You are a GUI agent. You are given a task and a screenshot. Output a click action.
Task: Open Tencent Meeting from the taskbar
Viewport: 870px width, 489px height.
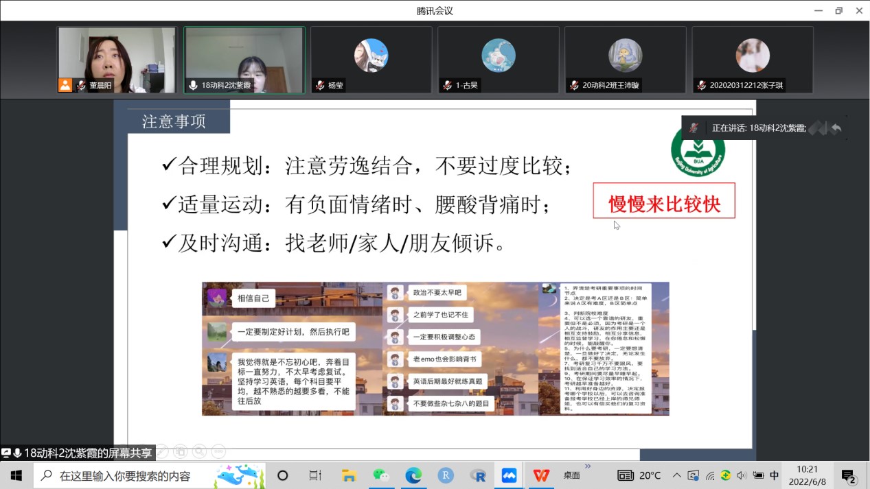point(509,475)
